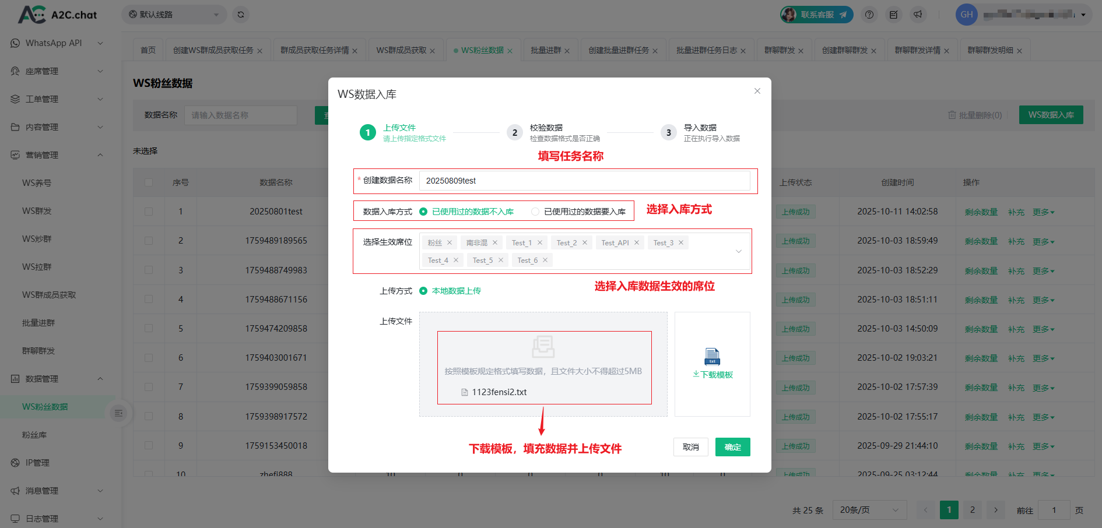Screen dimensions: 1102x528
Task: Select 已使用过的数据不入库 radio option
Action: point(423,212)
